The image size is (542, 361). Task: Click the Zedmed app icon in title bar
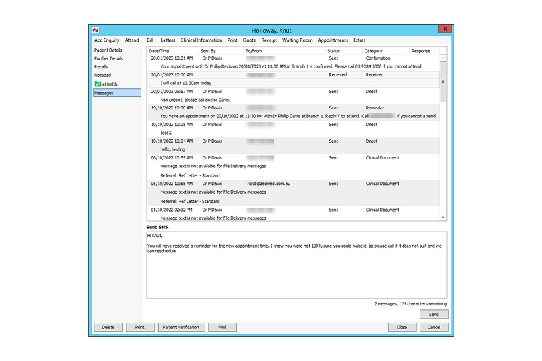95,30
